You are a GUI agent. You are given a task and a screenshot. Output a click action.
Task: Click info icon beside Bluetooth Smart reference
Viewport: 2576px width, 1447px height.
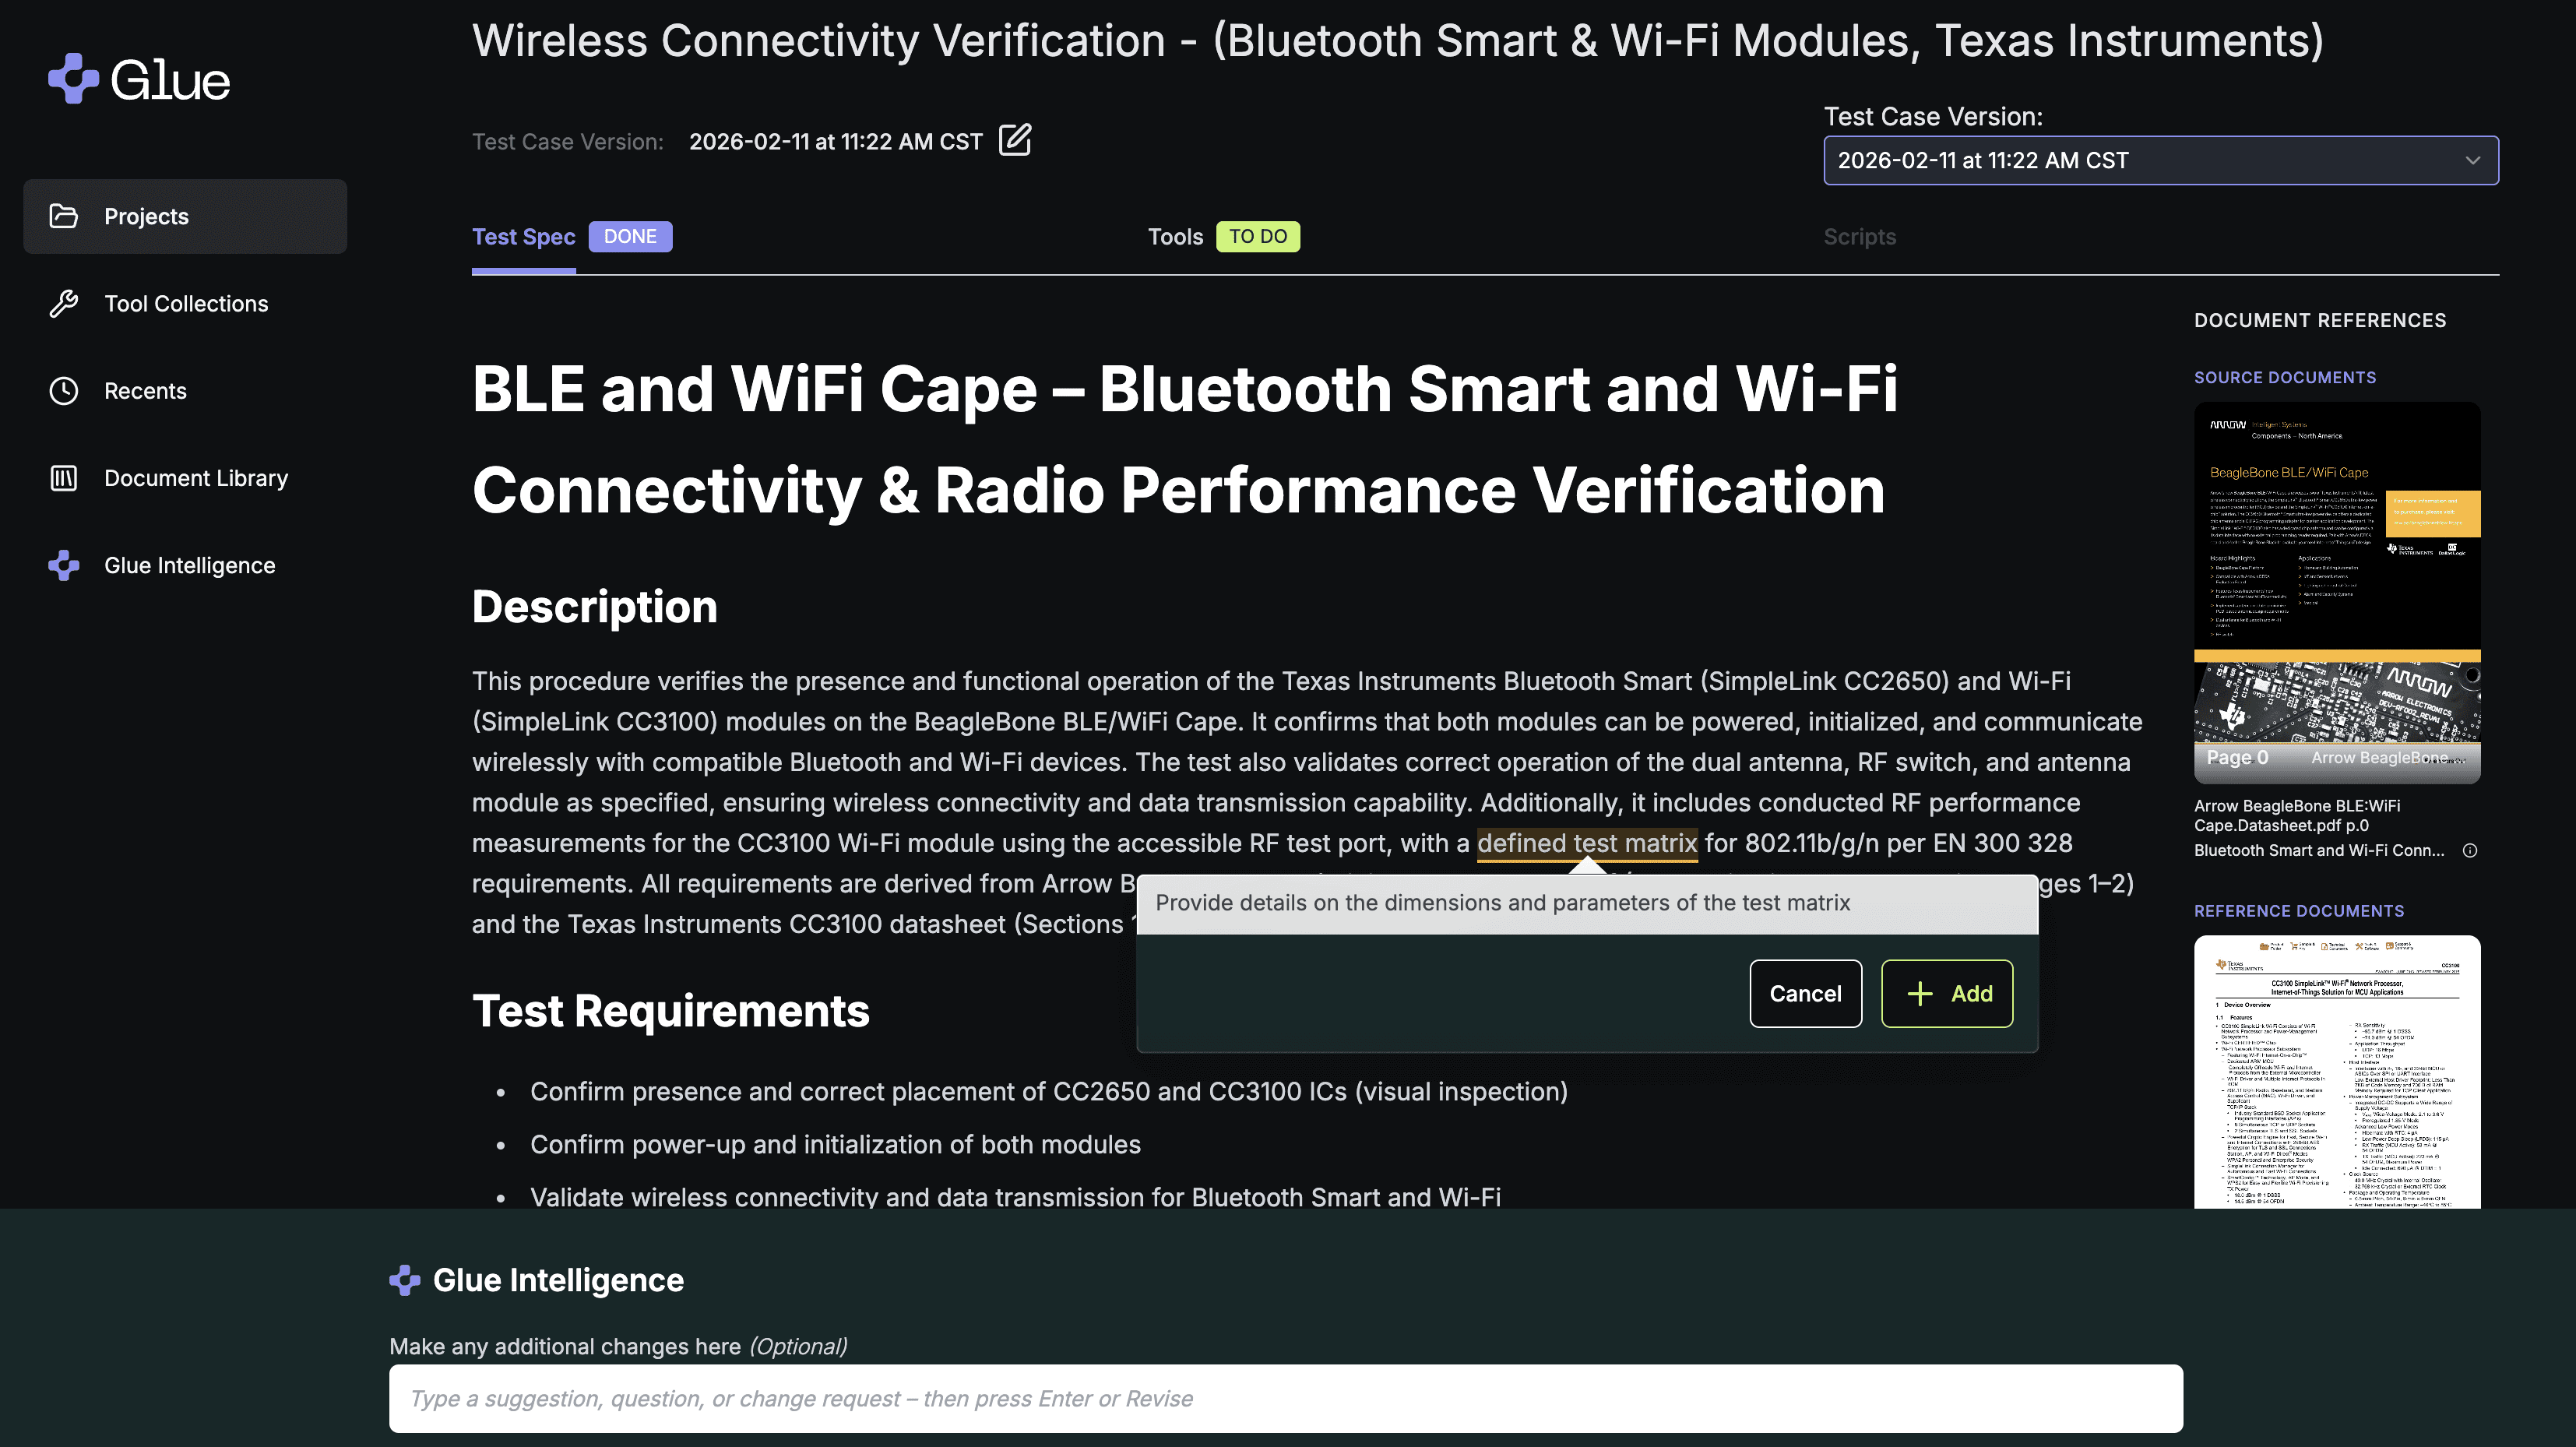[2469, 851]
